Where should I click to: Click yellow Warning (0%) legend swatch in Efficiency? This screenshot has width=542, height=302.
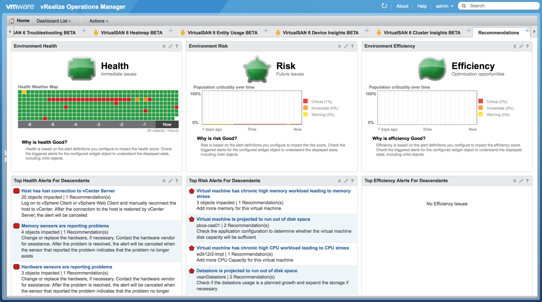[481, 114]
